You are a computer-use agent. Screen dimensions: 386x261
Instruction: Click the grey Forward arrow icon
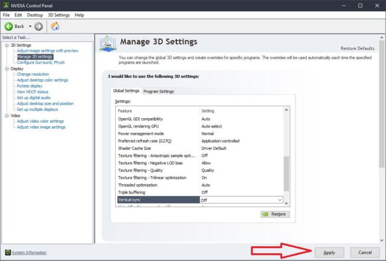(38, 27)
